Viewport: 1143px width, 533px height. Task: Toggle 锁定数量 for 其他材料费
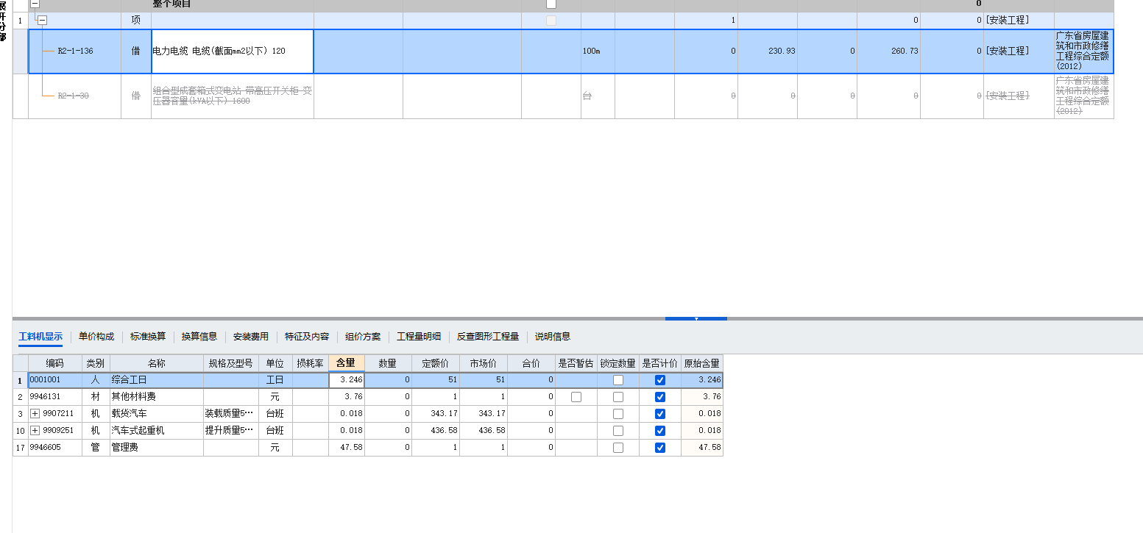pos(618,397)
